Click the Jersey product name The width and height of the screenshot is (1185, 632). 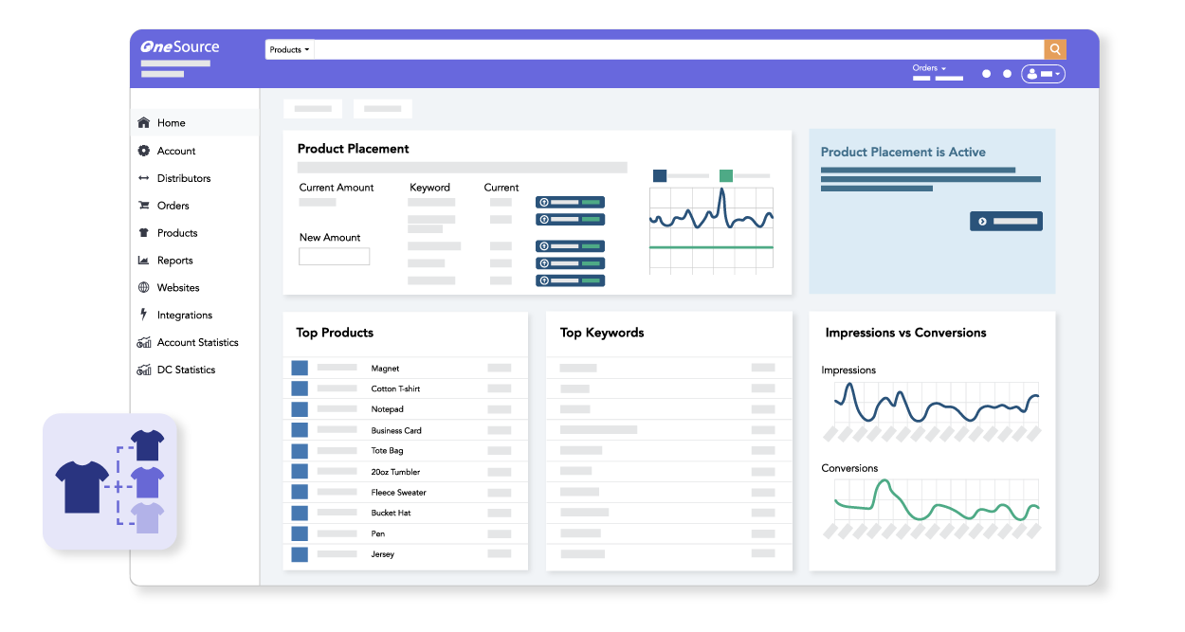click(383, 554)
